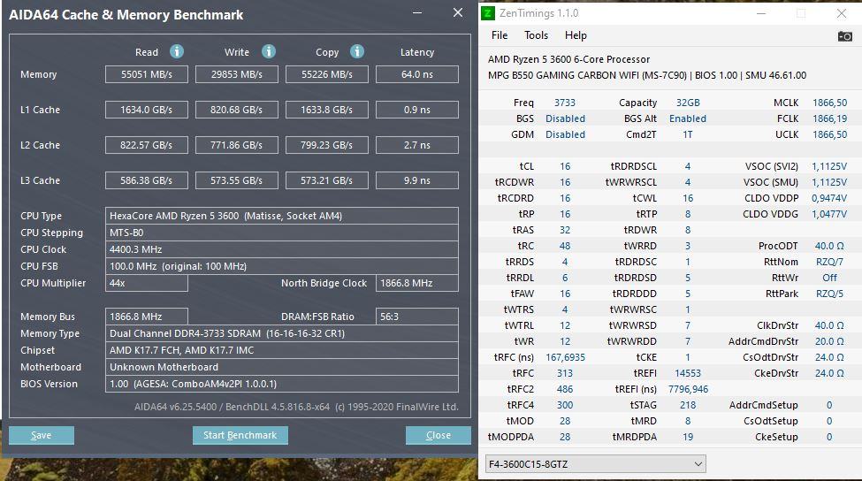Click Memory Latency value 64.0 ns

coord(417,74)
